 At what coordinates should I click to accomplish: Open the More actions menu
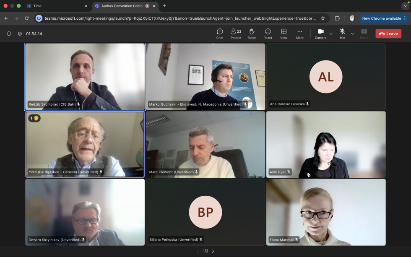pos(299,34)
